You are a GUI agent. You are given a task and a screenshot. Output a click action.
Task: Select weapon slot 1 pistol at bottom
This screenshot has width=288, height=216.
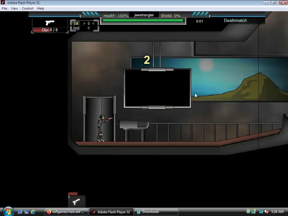(x=76, y=201)
